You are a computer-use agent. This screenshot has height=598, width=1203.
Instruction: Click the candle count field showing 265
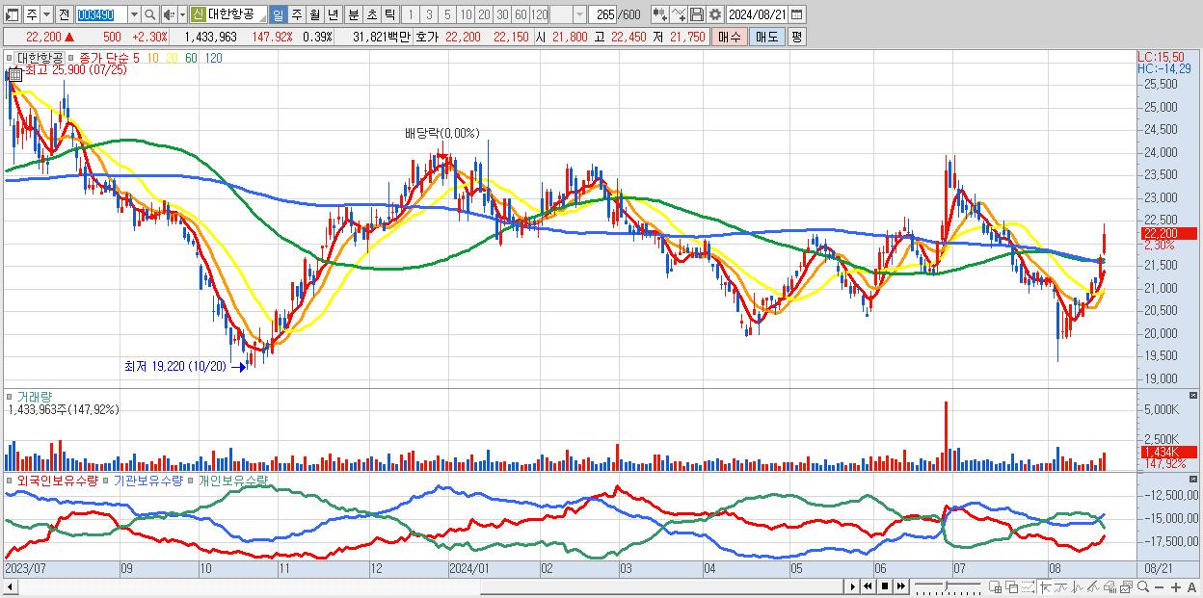point(602,14)
